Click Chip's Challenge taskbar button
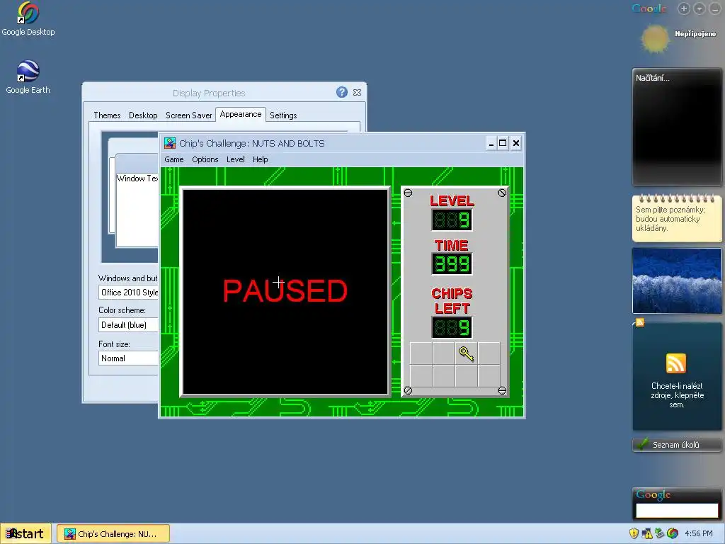The height and width of the screenshot is (544, 725). (113, 534)
